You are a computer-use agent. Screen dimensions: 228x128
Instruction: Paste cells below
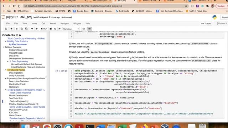click(x=26, y=29)
